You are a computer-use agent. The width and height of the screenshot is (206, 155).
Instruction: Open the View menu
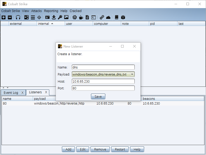click(x=25, y=11)
